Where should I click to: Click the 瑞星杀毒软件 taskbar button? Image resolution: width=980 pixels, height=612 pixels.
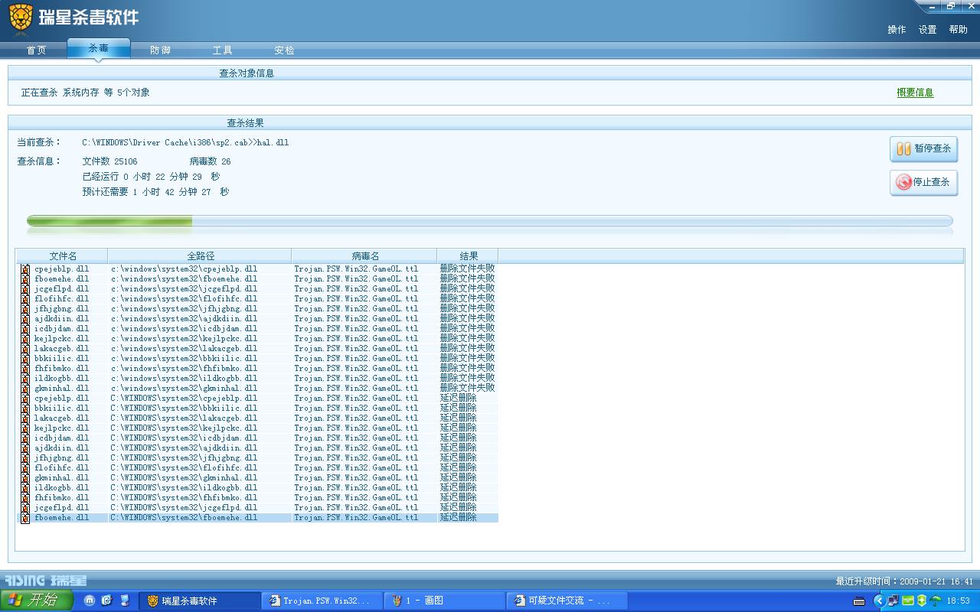[x=199, y=601]
